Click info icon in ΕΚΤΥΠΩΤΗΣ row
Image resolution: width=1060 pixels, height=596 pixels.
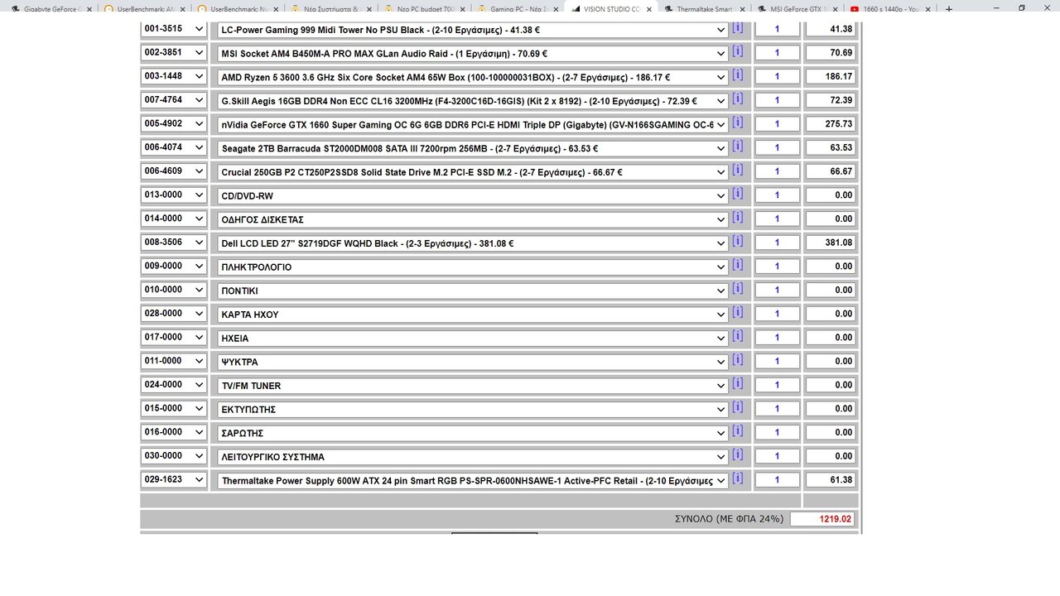tap(737, 407)
